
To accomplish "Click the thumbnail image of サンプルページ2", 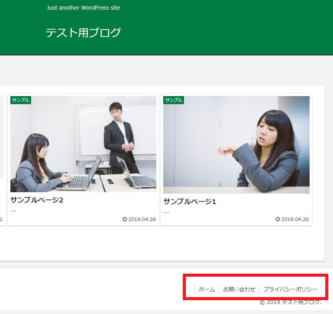I will pyautogui.click(x=83, y=144).
